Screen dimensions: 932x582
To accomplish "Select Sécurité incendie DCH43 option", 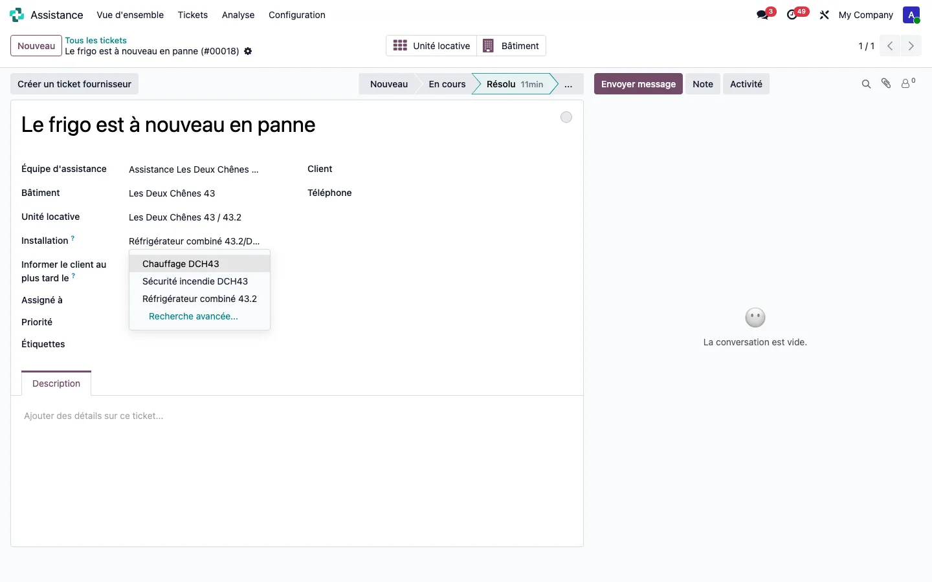I will click(199, 281).
